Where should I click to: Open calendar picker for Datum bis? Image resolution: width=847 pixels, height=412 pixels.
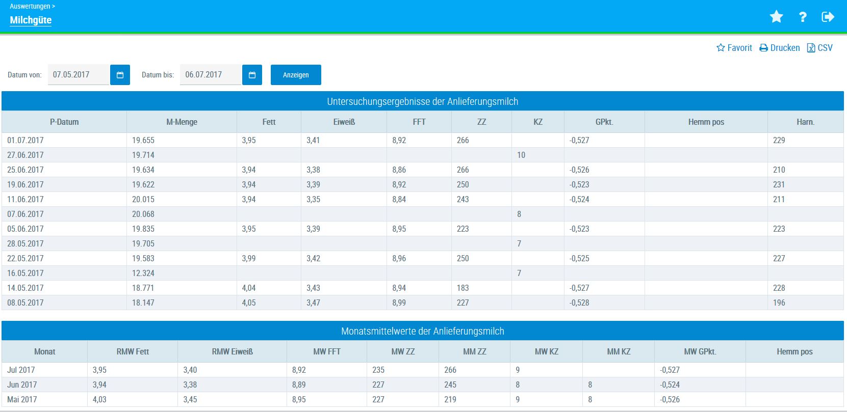(252, 75)
